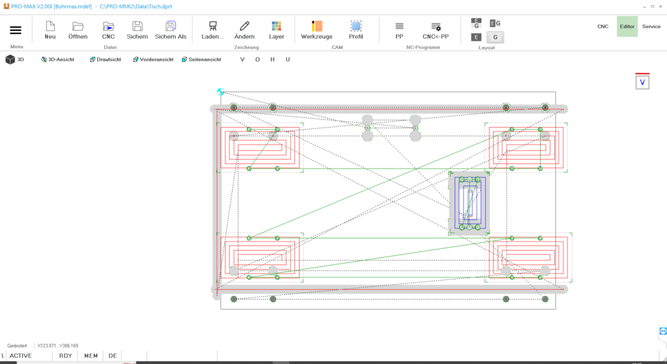Switch to Draufsicht top view
The image size is (667, 364).
(105, 59)
